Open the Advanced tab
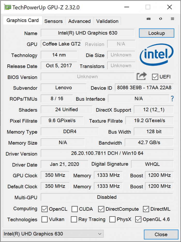The height and width of the screenshot is (242, 181). pyautogui.click(x=79, y=21)
